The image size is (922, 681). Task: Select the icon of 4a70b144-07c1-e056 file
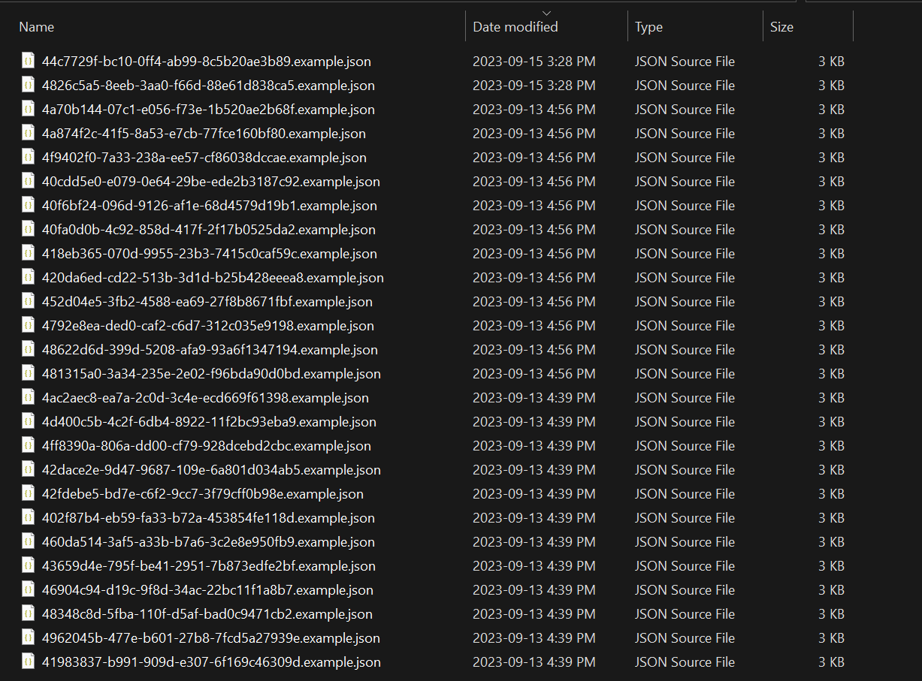point(28,110)
